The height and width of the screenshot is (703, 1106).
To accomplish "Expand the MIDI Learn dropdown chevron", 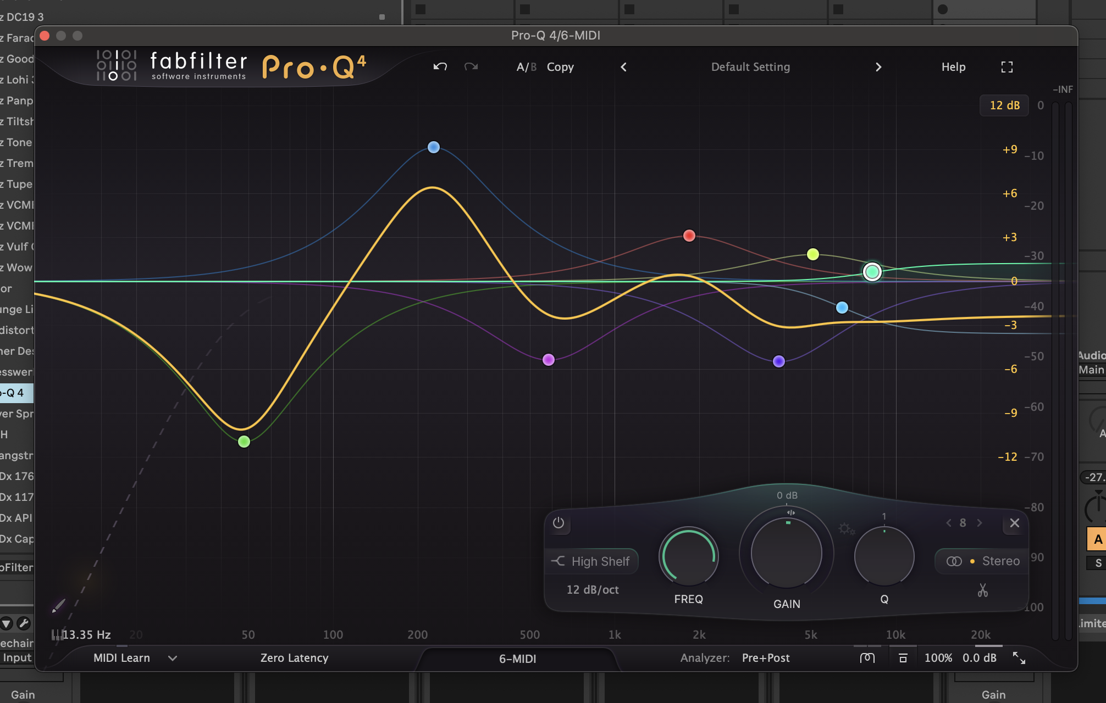I will (x=172, y=658).
